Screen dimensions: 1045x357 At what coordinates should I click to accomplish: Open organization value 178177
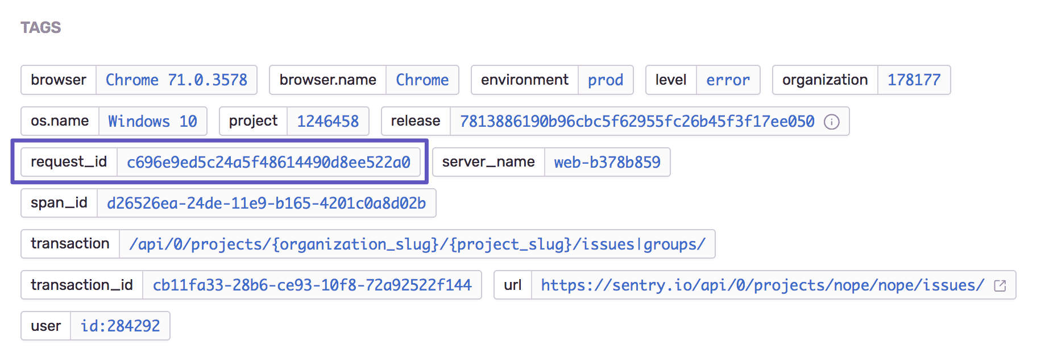tap(914, 80)
